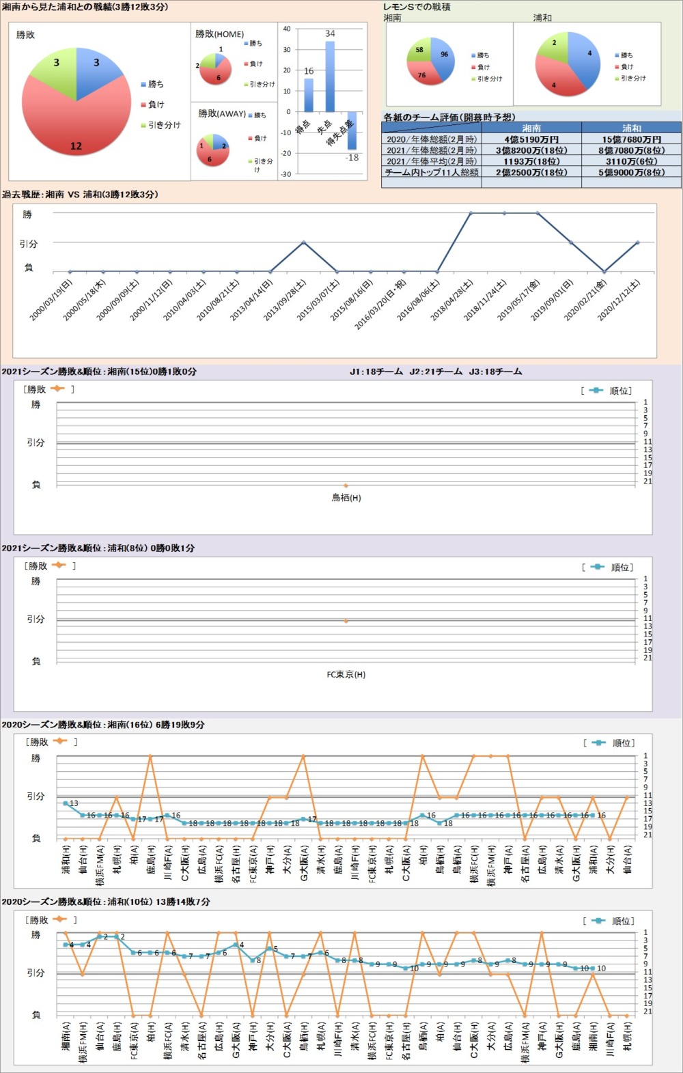
Task: Click date label 2019/05/17(金) on history chart
Action: [x=519, y=299]
